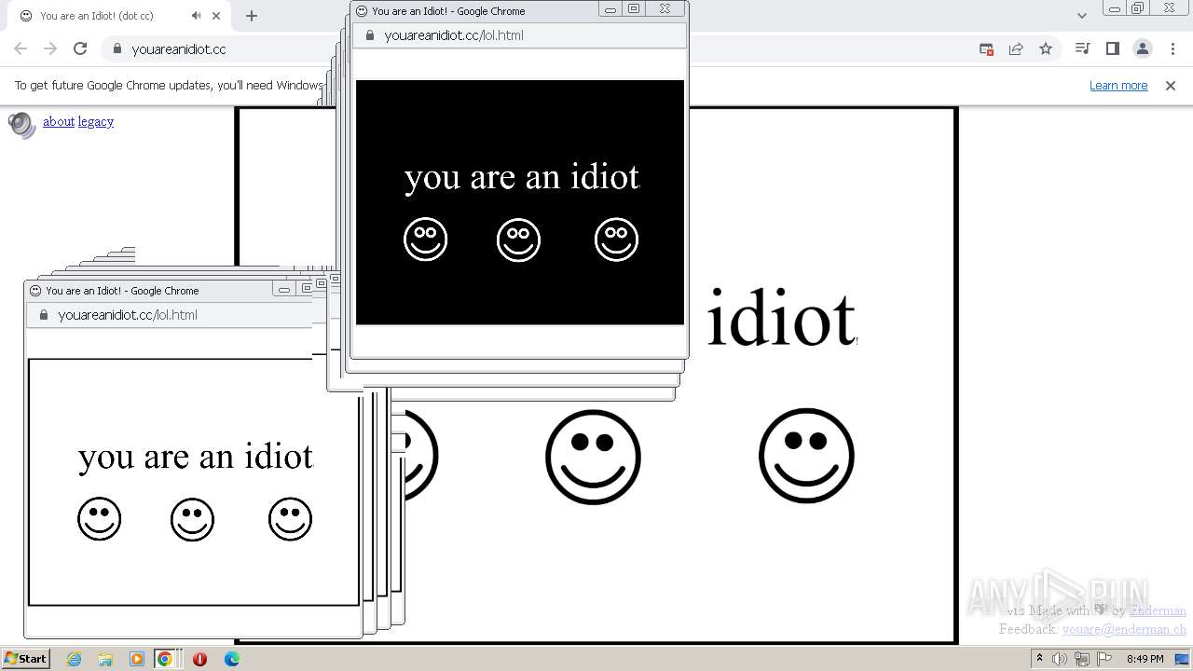Click the middle smiley in the lower-left popup
This screenshot has height=671, width=1193.
(x=192, y=519)
